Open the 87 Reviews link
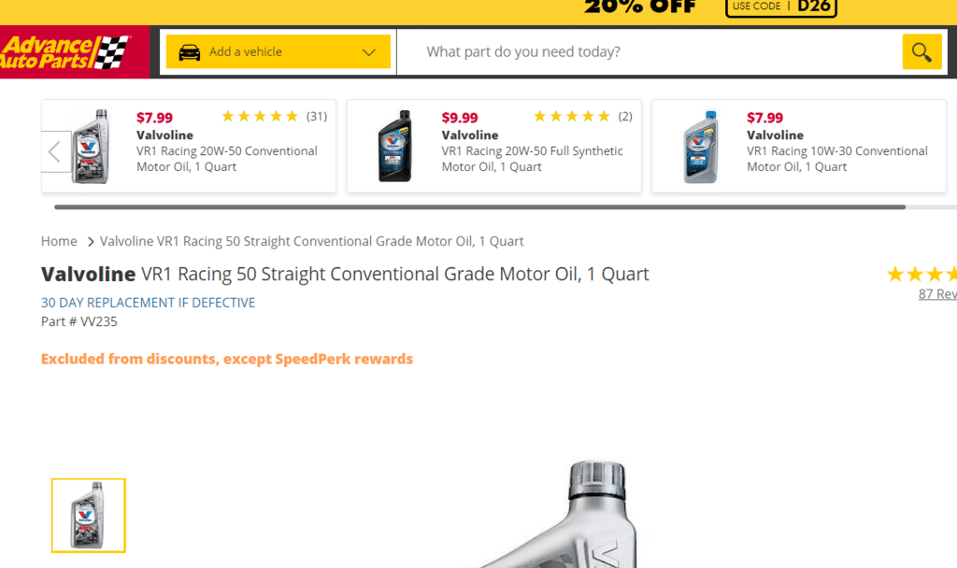This screenshot has height=568, width=957. [x=937, y=294]
